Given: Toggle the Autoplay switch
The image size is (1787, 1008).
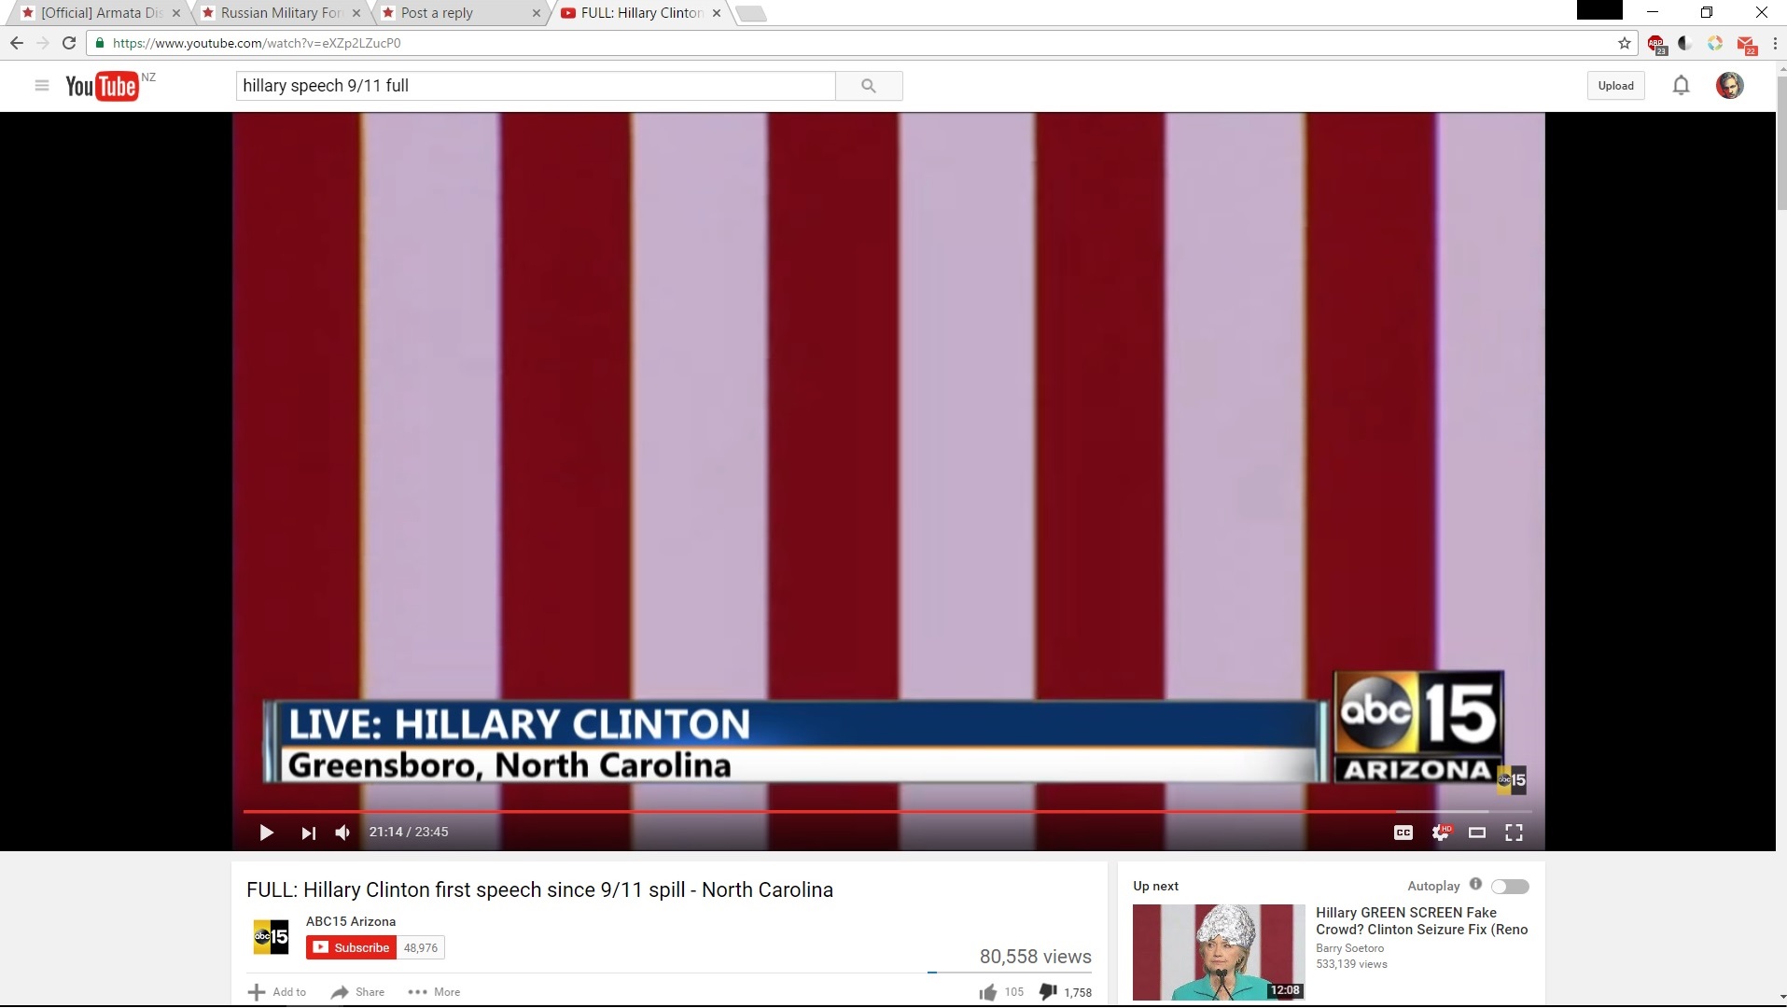Looking at the screenshot, I should click(x=1510, y=887).
